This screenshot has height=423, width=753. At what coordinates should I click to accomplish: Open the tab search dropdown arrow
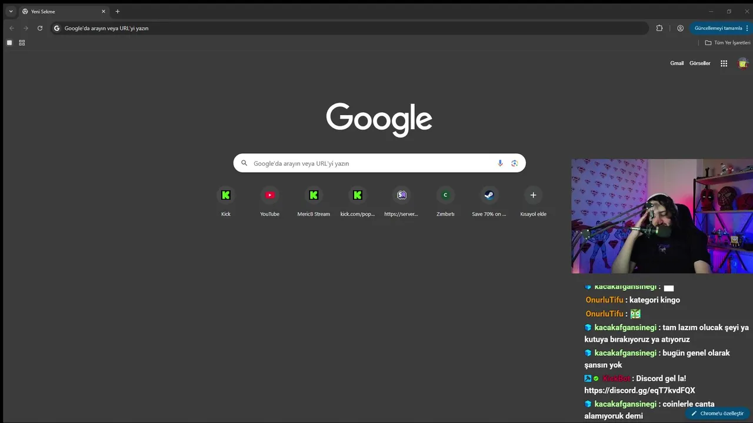[x=11, y=11]
